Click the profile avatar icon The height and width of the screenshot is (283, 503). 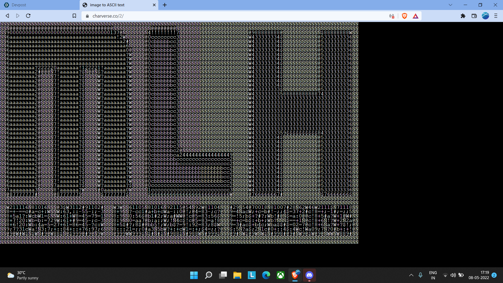coord(485,16)
